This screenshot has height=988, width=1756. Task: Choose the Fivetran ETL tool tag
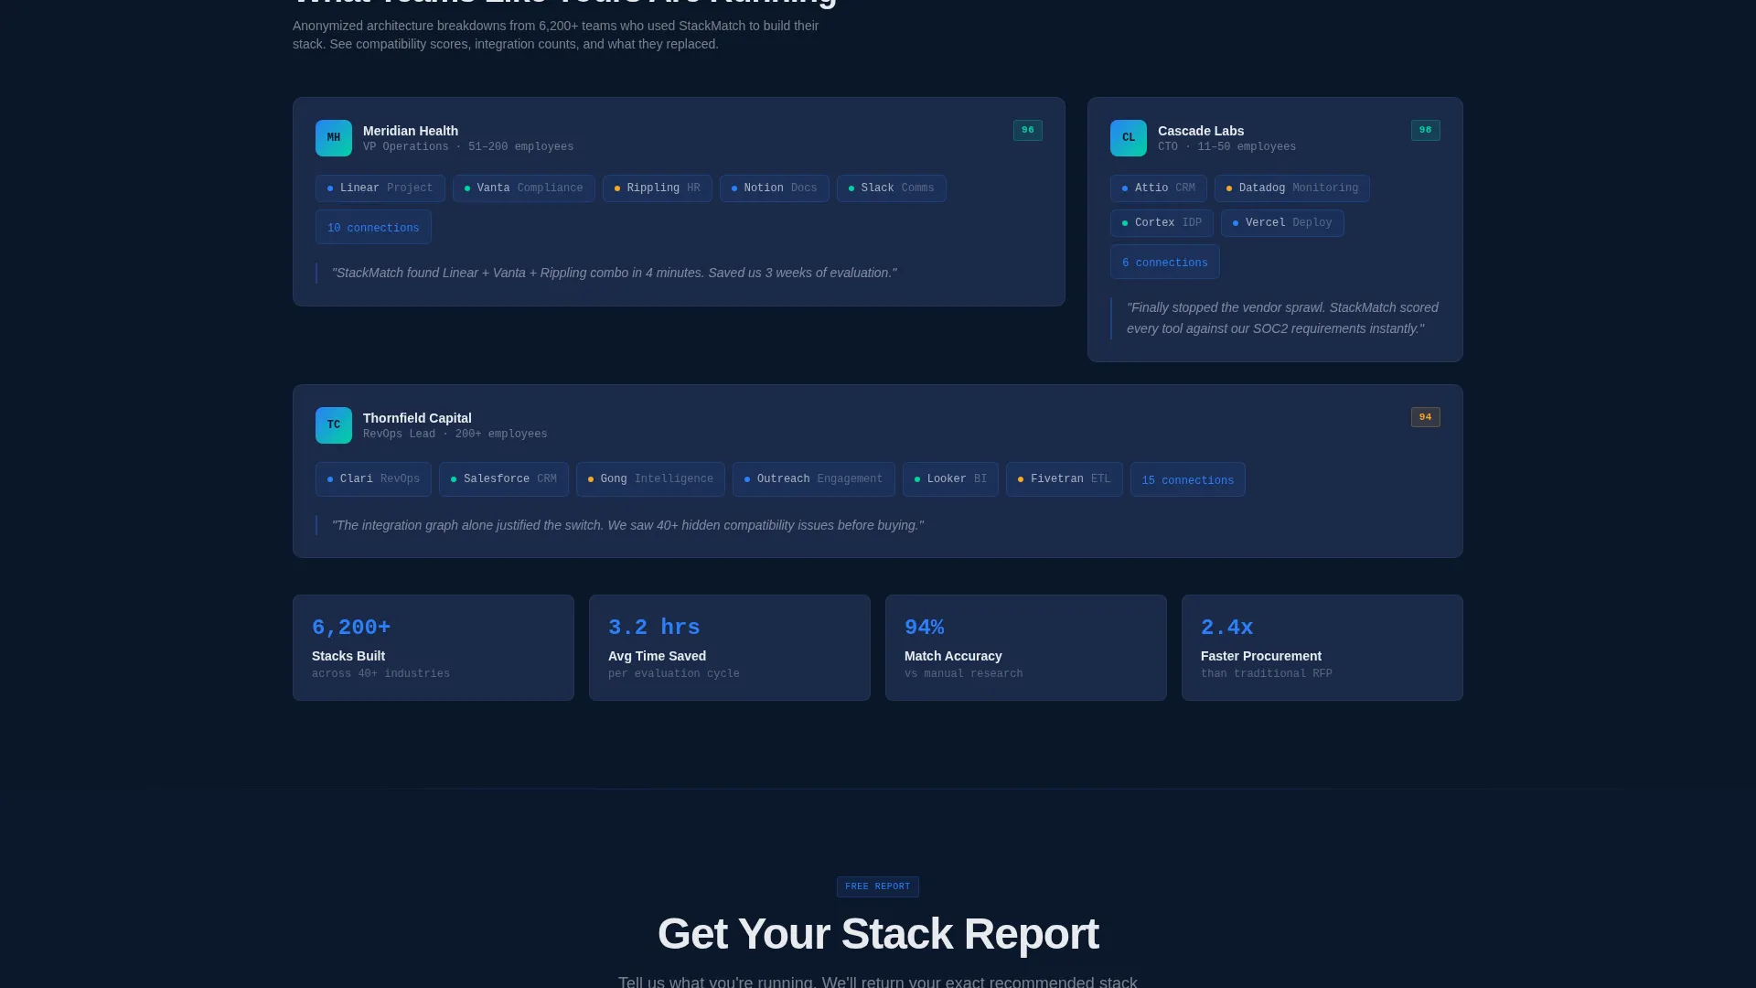coord(1065,479)
